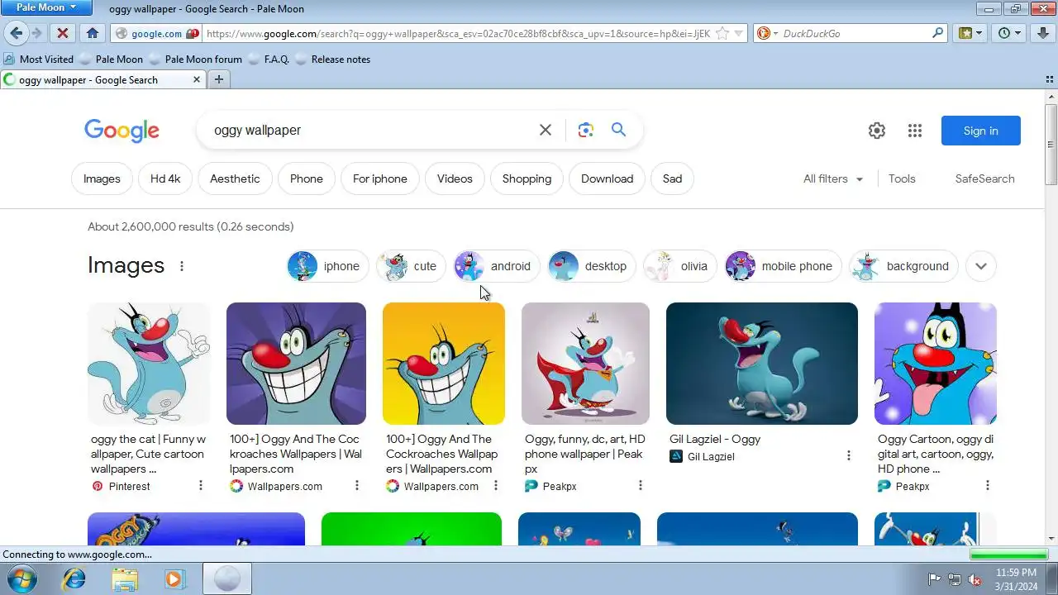
Task: Open the Action Center flag icon
Action: tap(934, 579)
